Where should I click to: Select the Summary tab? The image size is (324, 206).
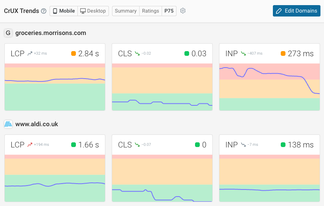[x=126, y=11]
